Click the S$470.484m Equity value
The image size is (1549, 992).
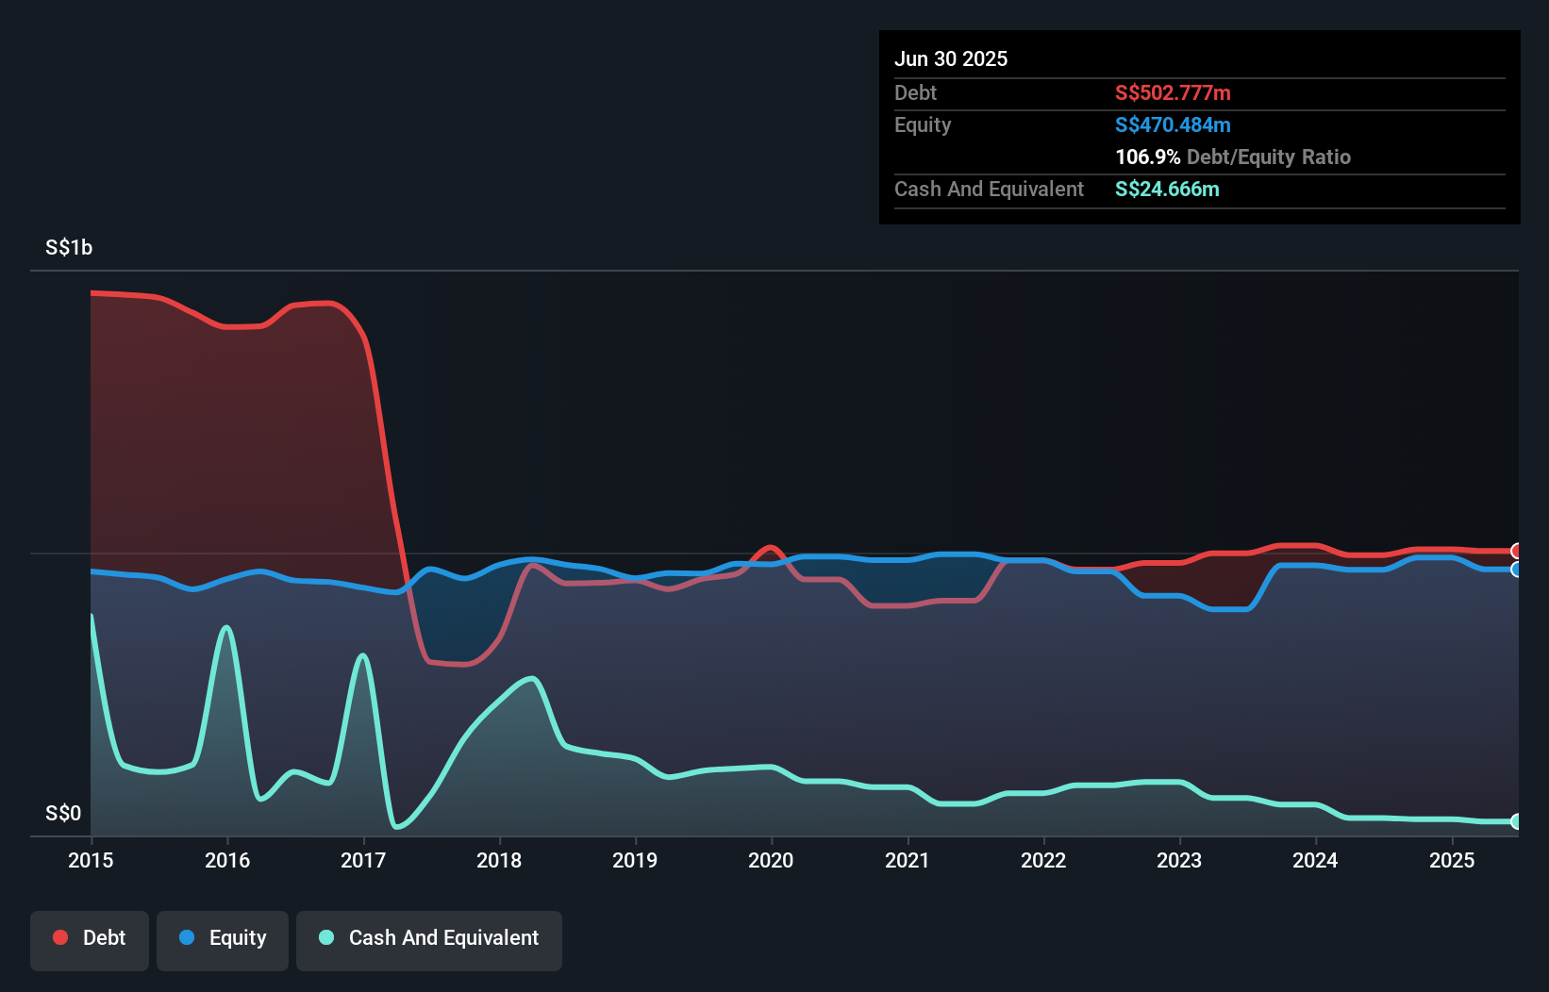pos(1173,124)
